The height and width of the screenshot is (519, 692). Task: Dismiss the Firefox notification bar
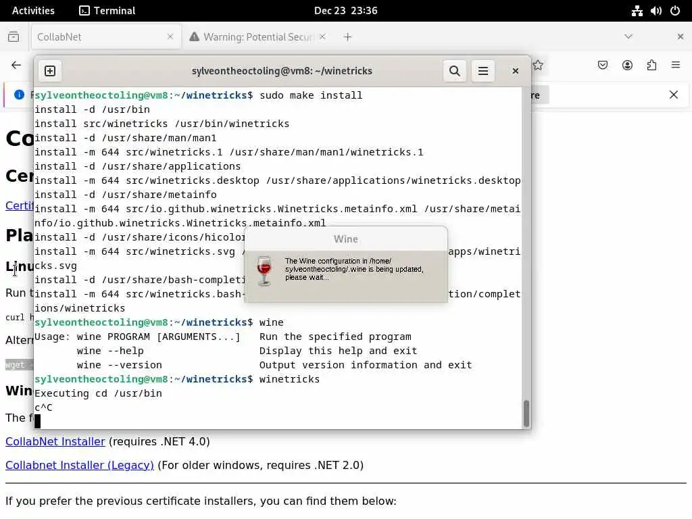tap(674, 95)
